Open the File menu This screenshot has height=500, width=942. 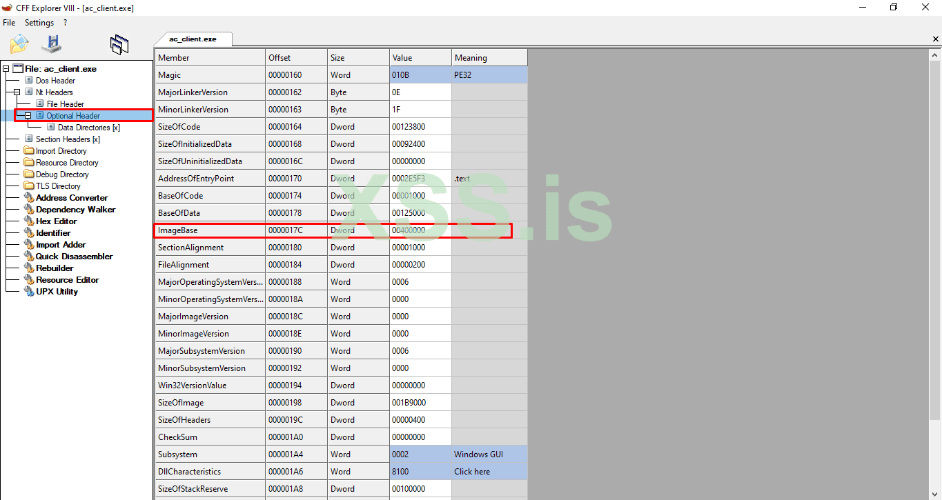(x=9, y=23)
